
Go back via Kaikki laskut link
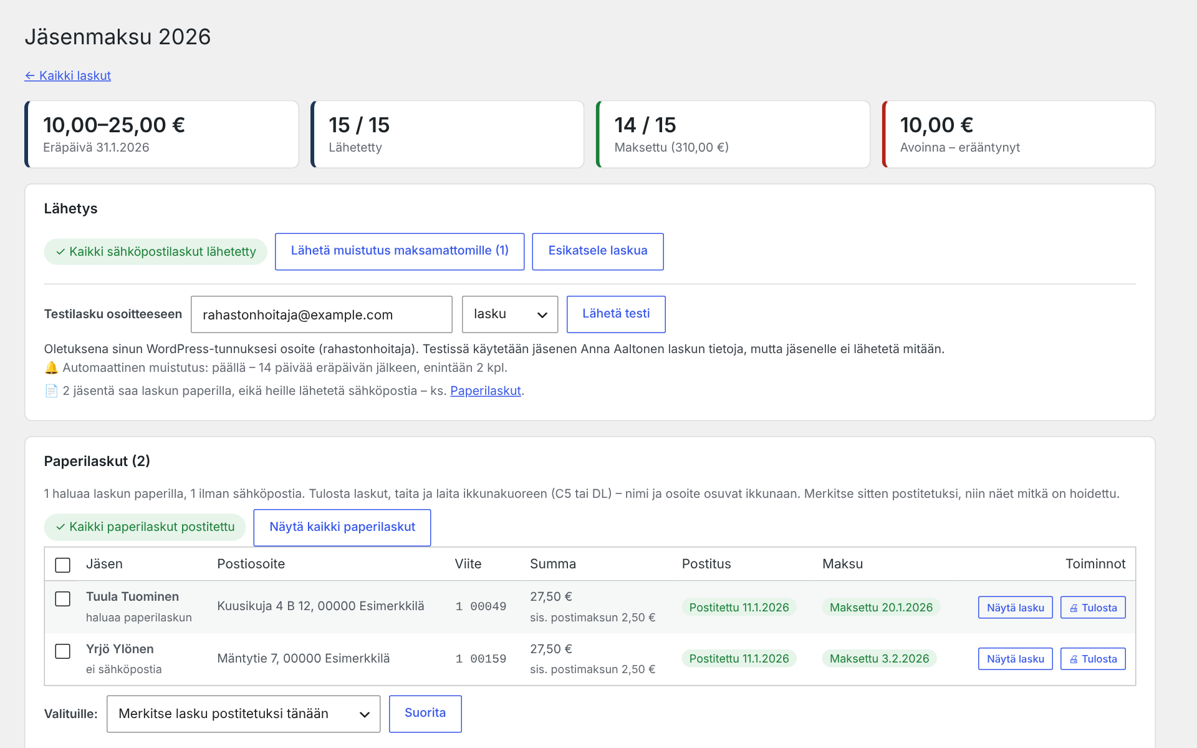[67, 75]
